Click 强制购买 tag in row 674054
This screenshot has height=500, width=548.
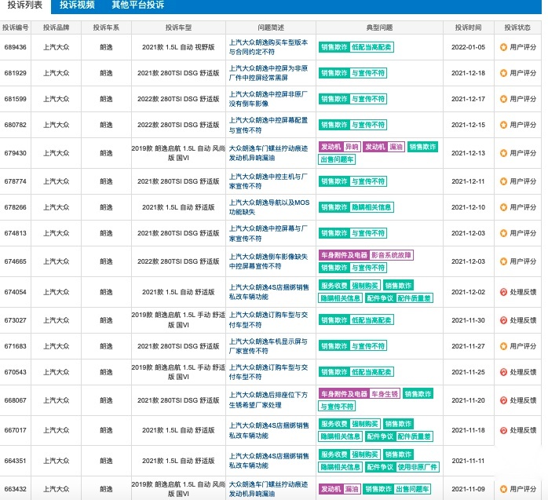click(x=365, y=286)
